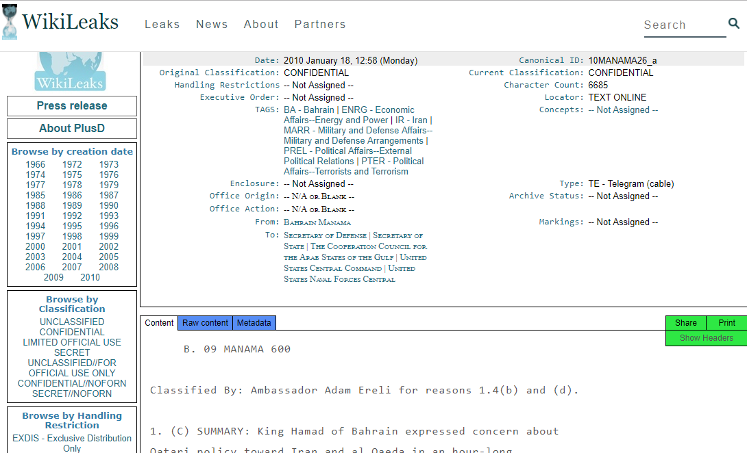Click United States Central Command recipient
The image size is (747, 453).
[356, 263]
